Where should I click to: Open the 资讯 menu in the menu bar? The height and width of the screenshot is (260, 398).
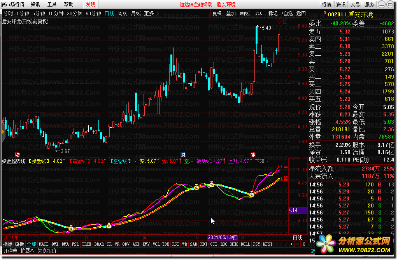(35, 4)
